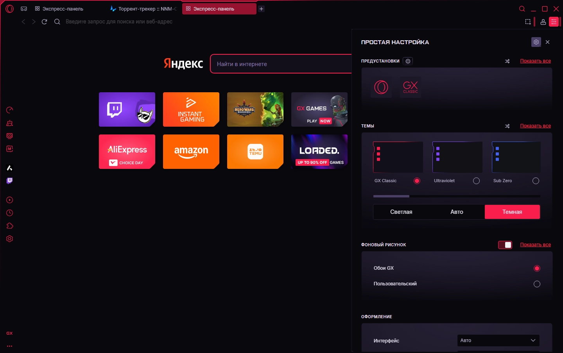Open GX Cleaner broom in sidebar

pyautogui.click(x=10, y=123)
